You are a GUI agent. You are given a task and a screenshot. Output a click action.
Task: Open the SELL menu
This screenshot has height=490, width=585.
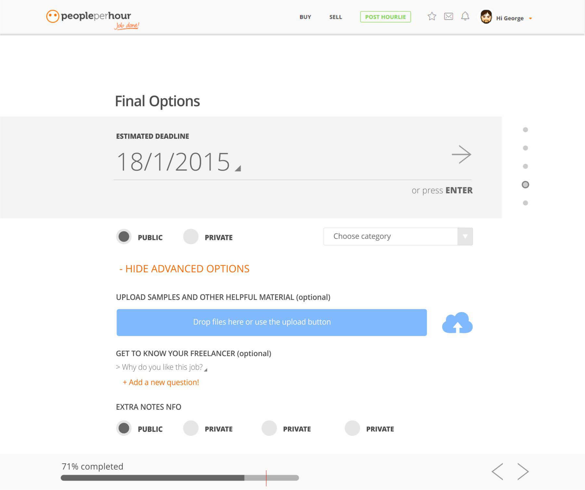[336, 17]
